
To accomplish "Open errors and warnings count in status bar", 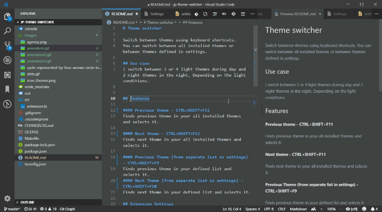I will click(x=48, y=209).
